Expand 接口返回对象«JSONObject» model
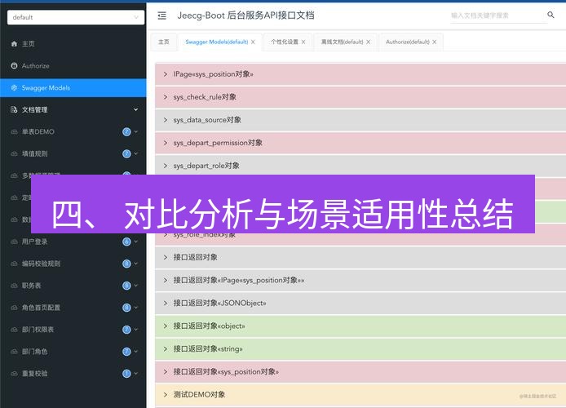Viewport: 566px width, 408px height. [360, 303]
